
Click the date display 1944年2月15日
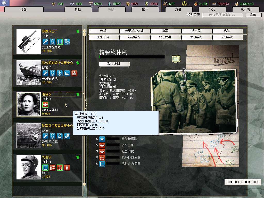222,15
